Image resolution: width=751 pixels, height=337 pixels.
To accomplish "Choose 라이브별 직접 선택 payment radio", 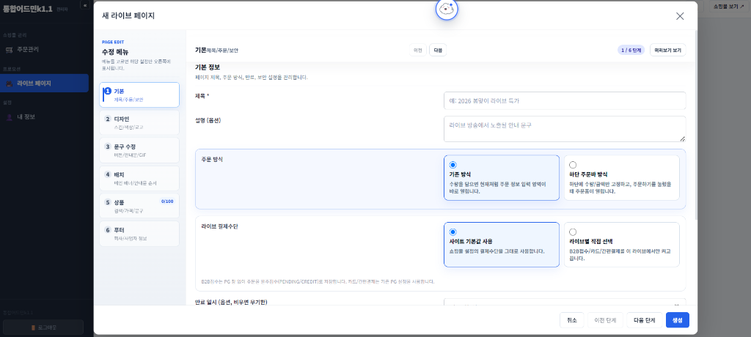I will [573, 232].
